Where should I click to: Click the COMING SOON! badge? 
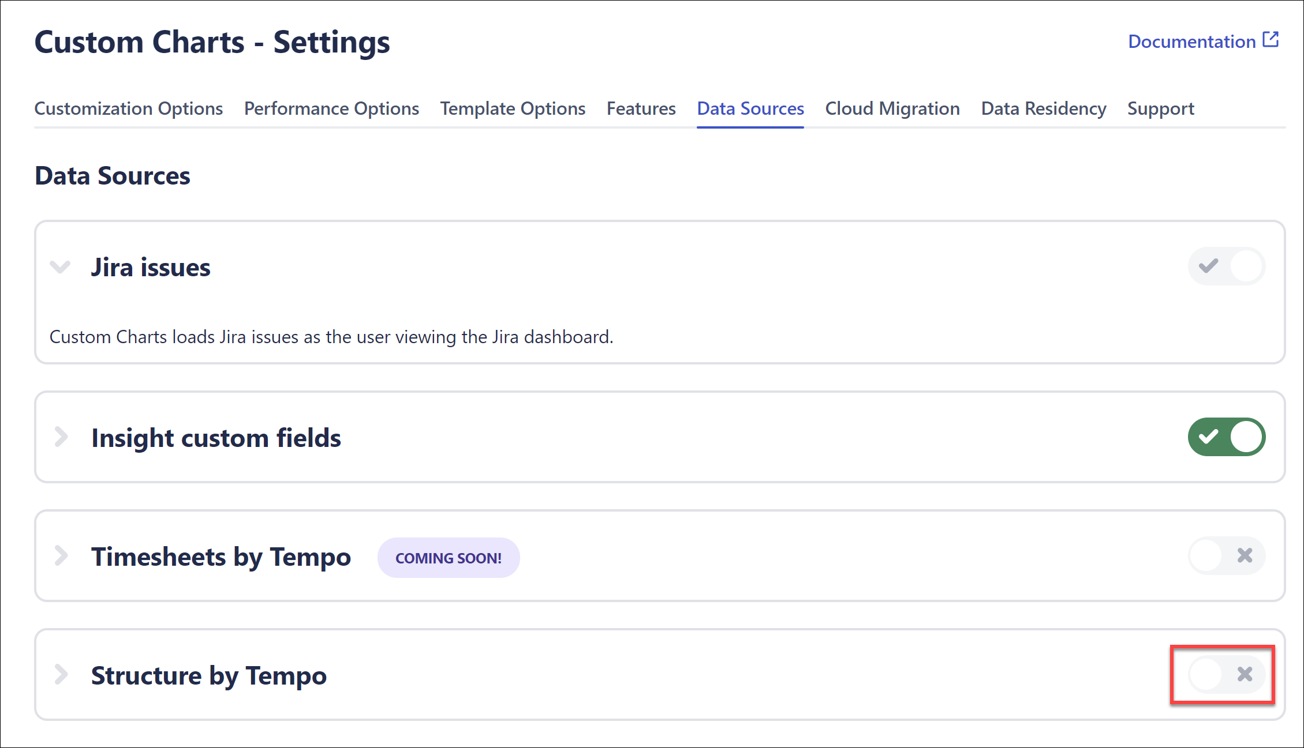coord(449,557)
